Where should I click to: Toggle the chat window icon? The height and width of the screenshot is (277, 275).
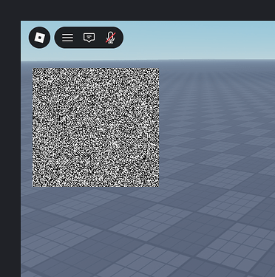tap(89, 38)
